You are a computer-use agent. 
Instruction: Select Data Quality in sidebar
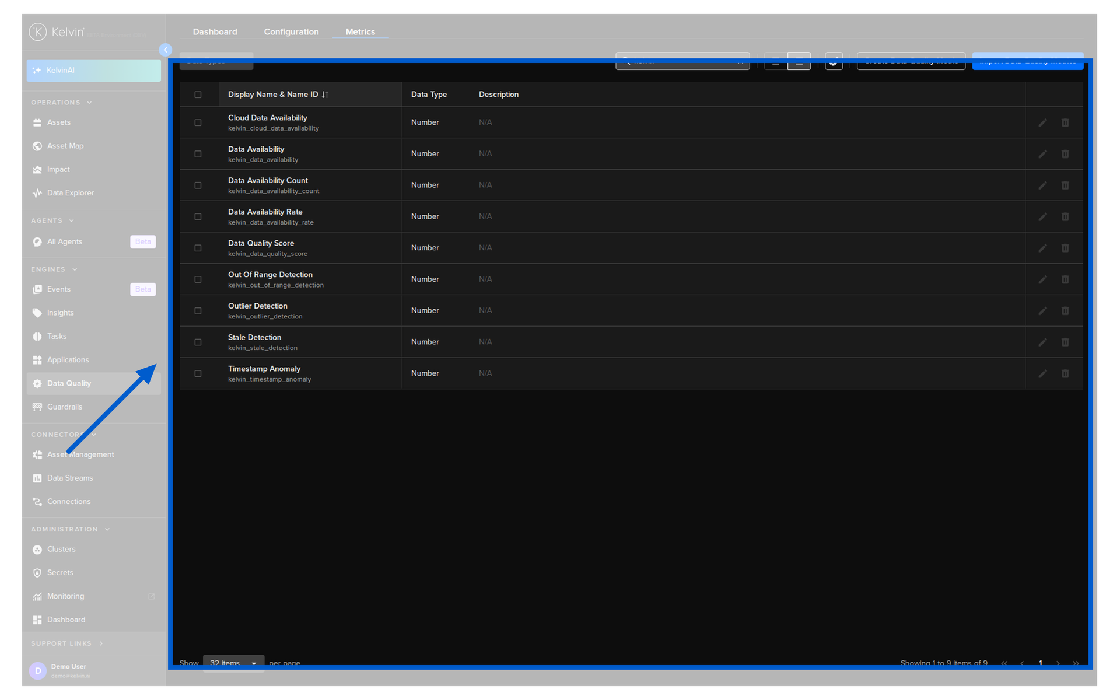pos(93,383)
